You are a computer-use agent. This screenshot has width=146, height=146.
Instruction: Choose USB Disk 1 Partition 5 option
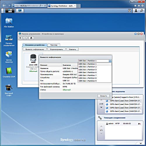point(95,70)
